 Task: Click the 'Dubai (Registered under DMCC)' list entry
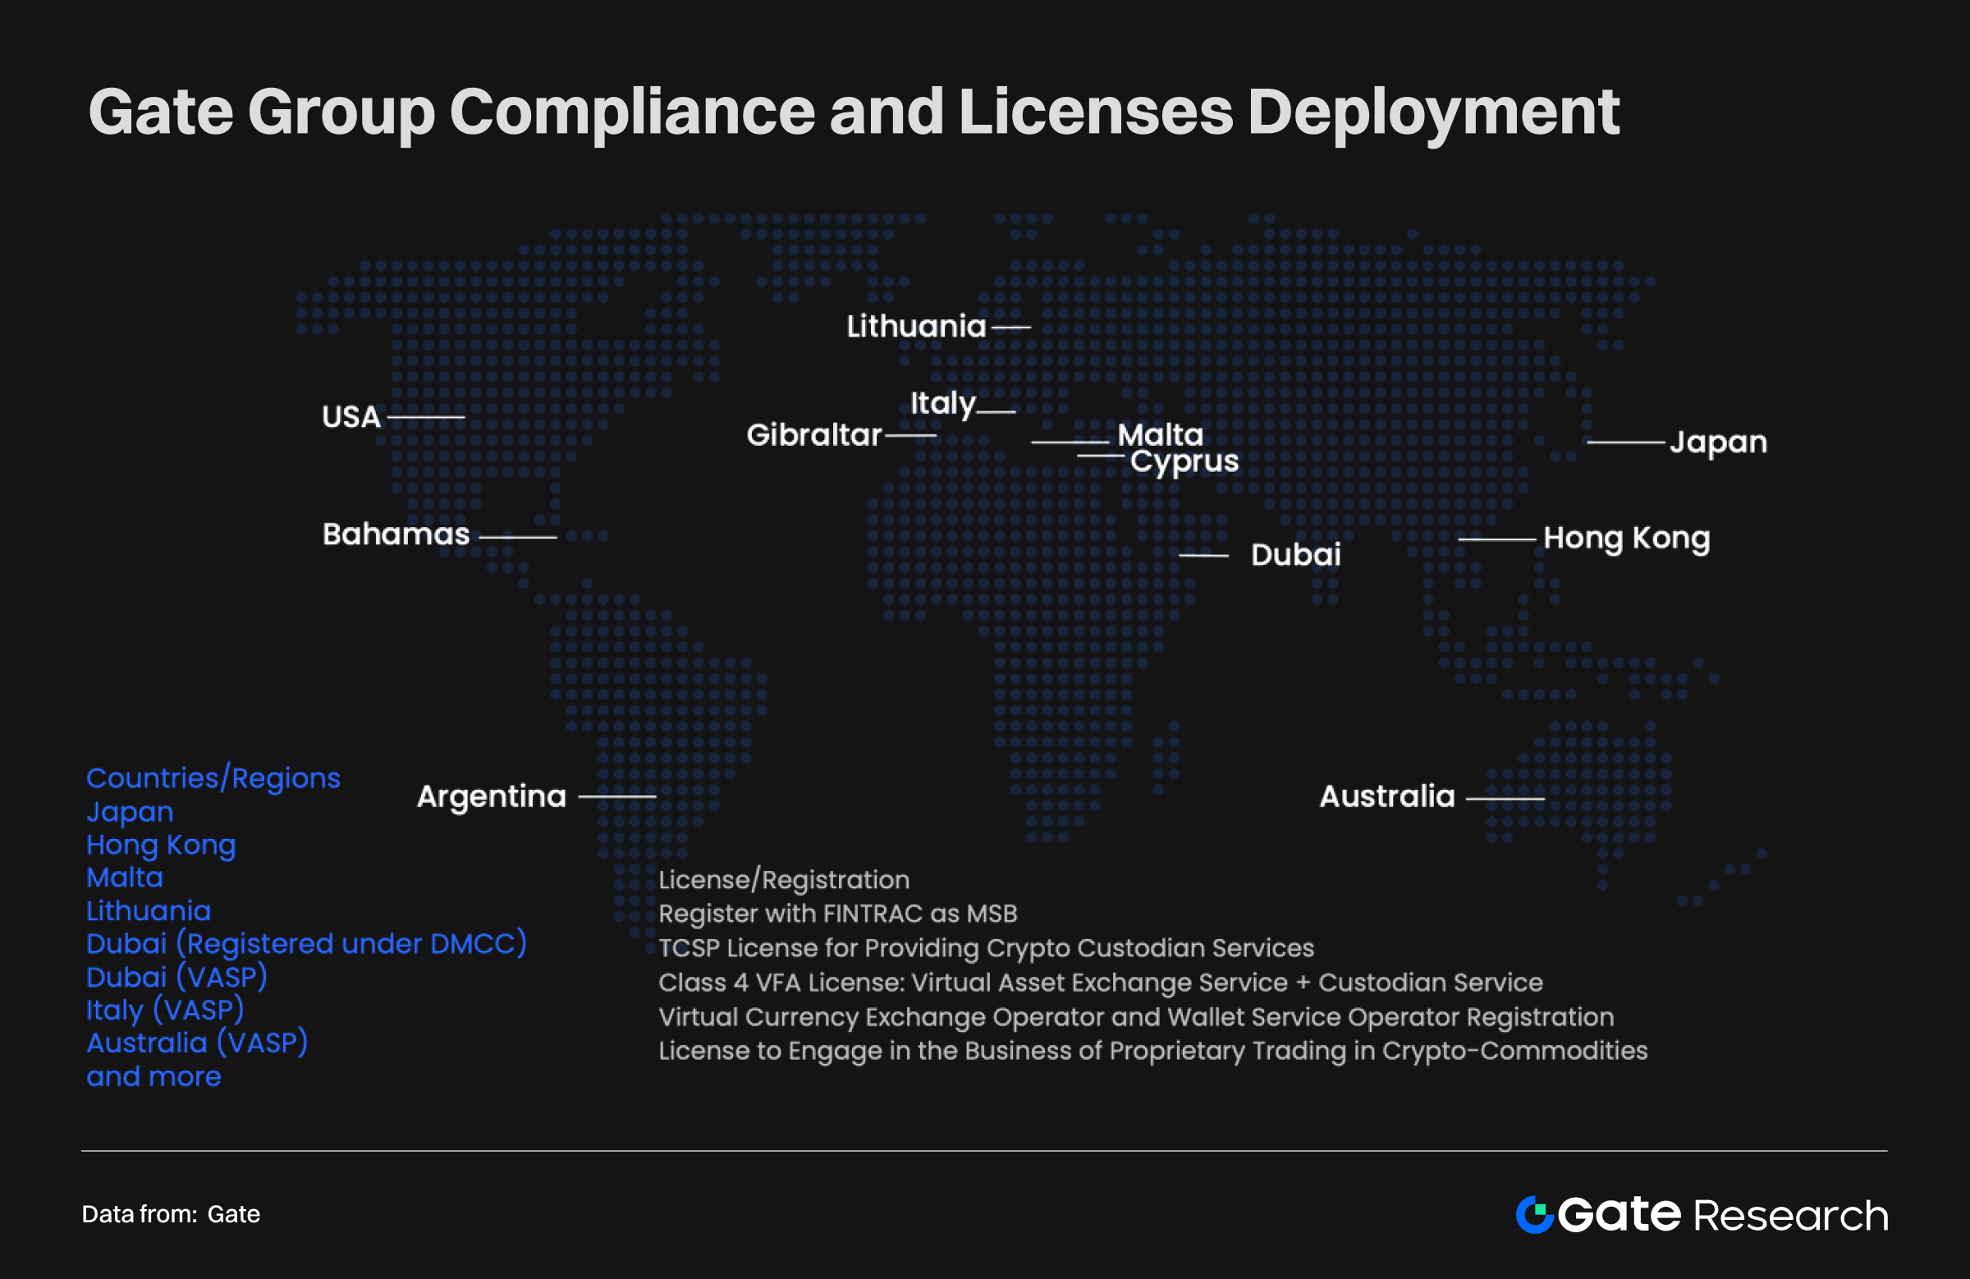point(307,943)
